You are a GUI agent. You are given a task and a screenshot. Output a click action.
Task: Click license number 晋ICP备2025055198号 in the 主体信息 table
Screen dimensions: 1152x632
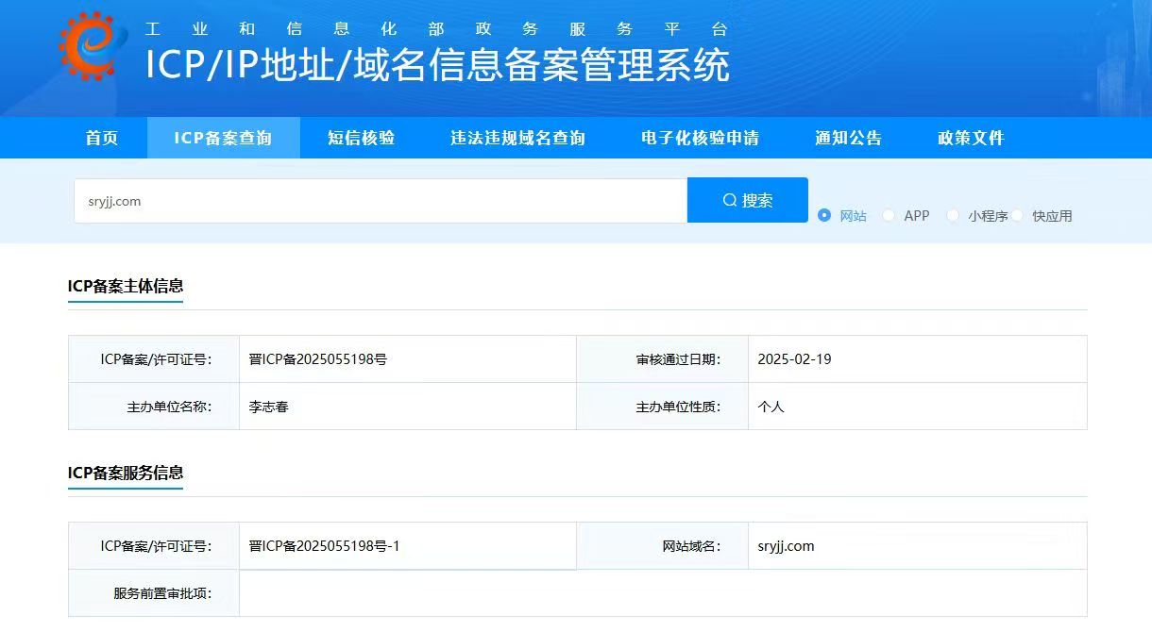tap(318, 359)
